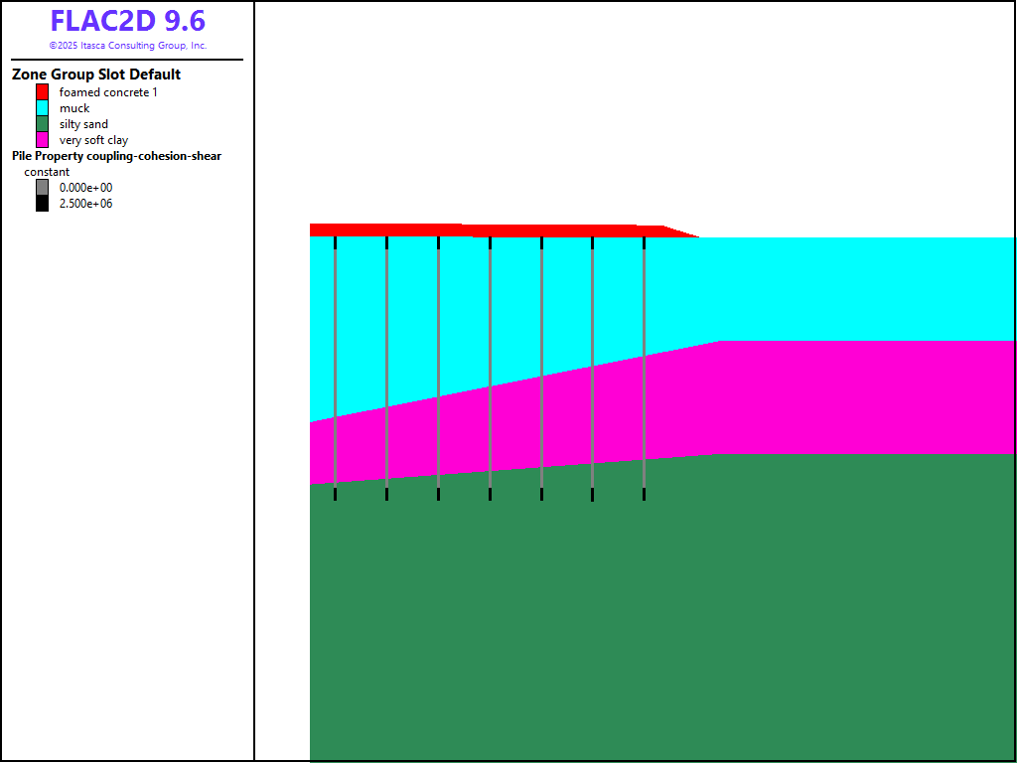Viewport: 1017px width, 763px height.
Task: Select the Pile Property coupling-cohesion-shear heading
Action: pos(116,156)
